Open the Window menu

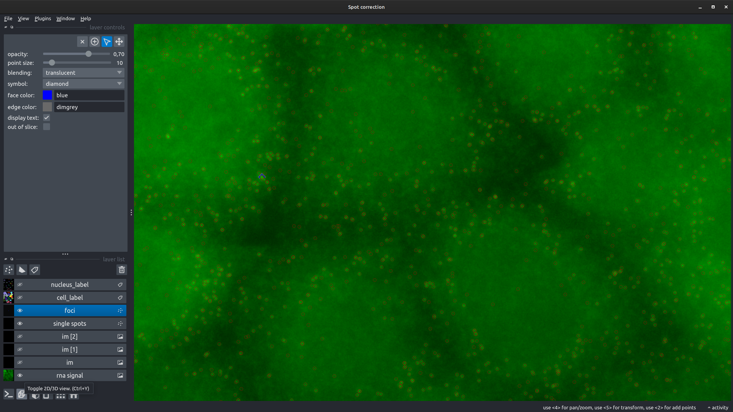66,18
